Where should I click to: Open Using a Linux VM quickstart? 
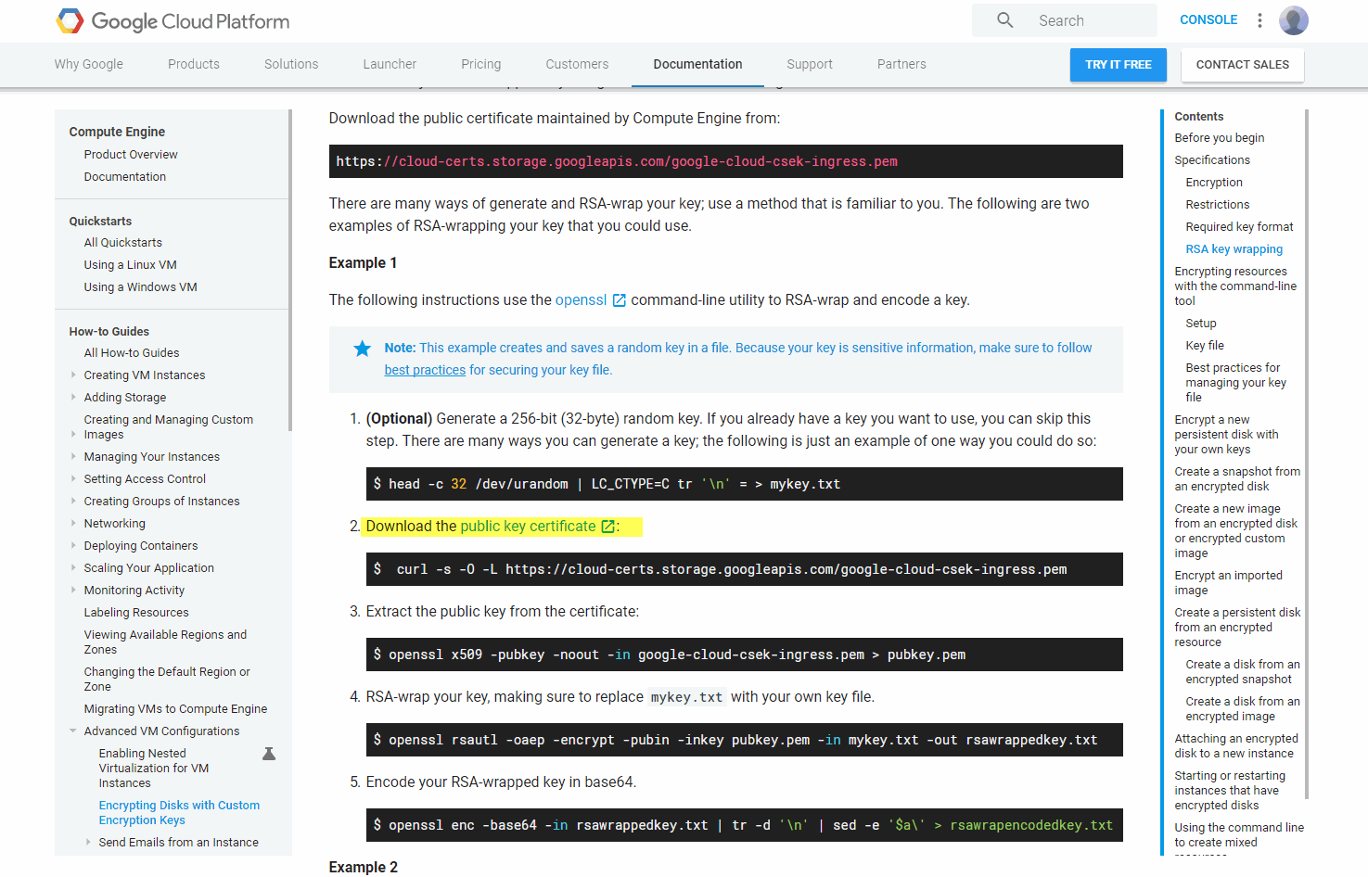130,265
